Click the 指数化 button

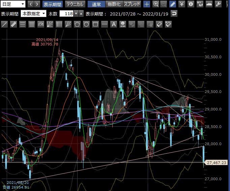(x=114, y=4)
